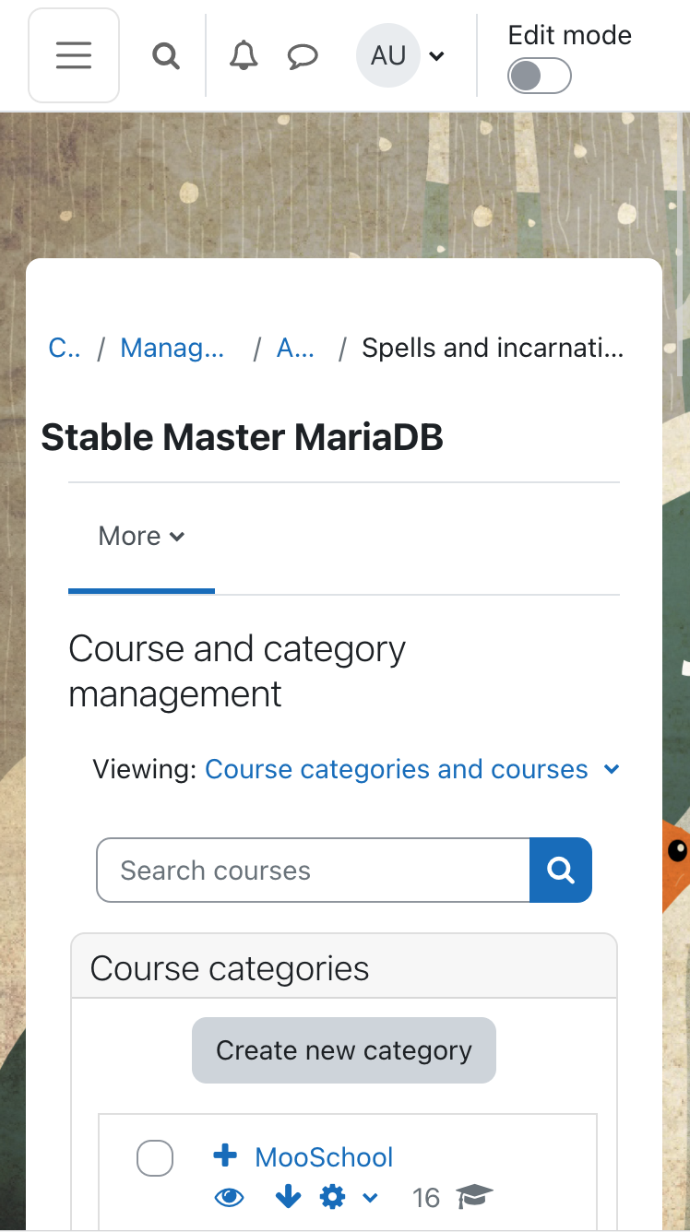Image resolution: width=690 pixels, height=1232 pixels.
Task: Click the blue search courses submit button
Action: point(561,870)
